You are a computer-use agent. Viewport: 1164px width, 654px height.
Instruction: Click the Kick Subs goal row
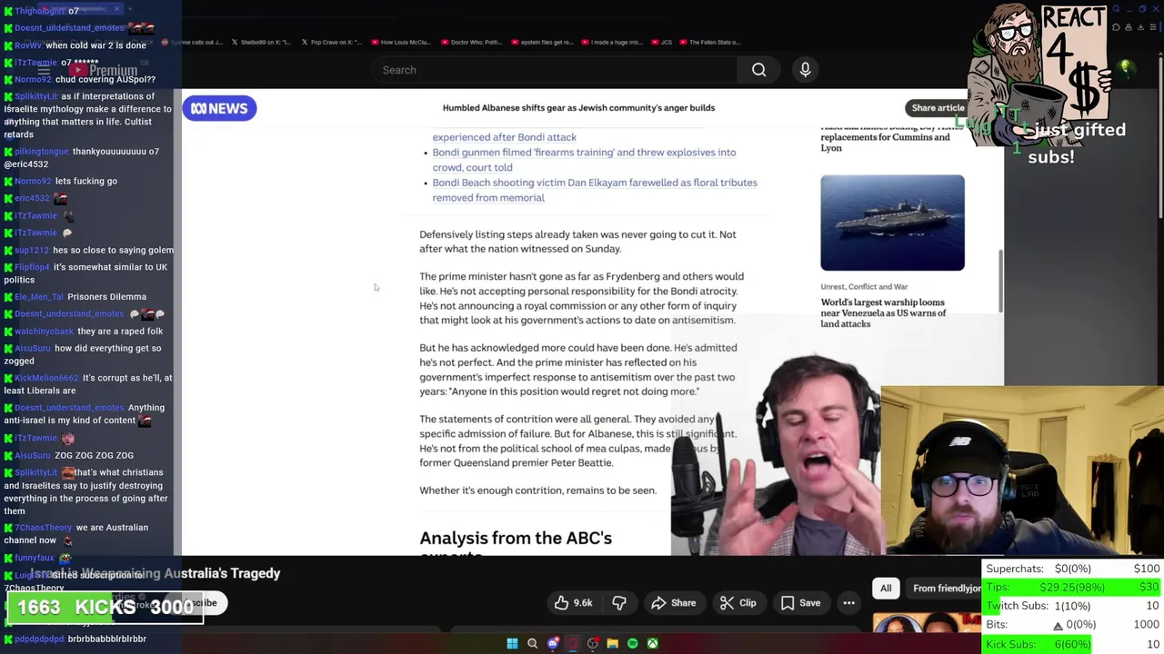click(1072, 644)
